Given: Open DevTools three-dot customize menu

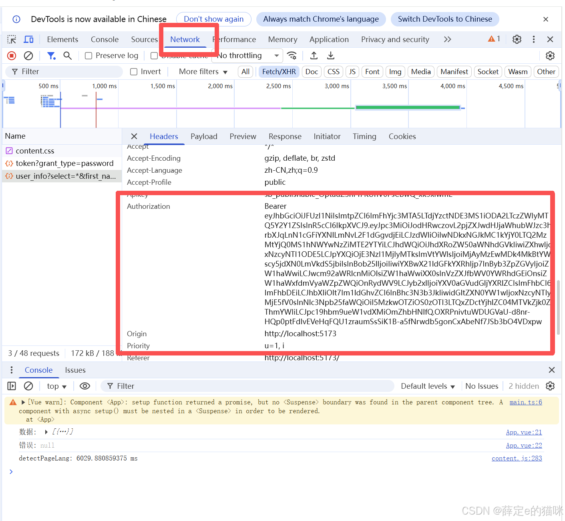Looking at the screenshot, I should click(533, 39).
